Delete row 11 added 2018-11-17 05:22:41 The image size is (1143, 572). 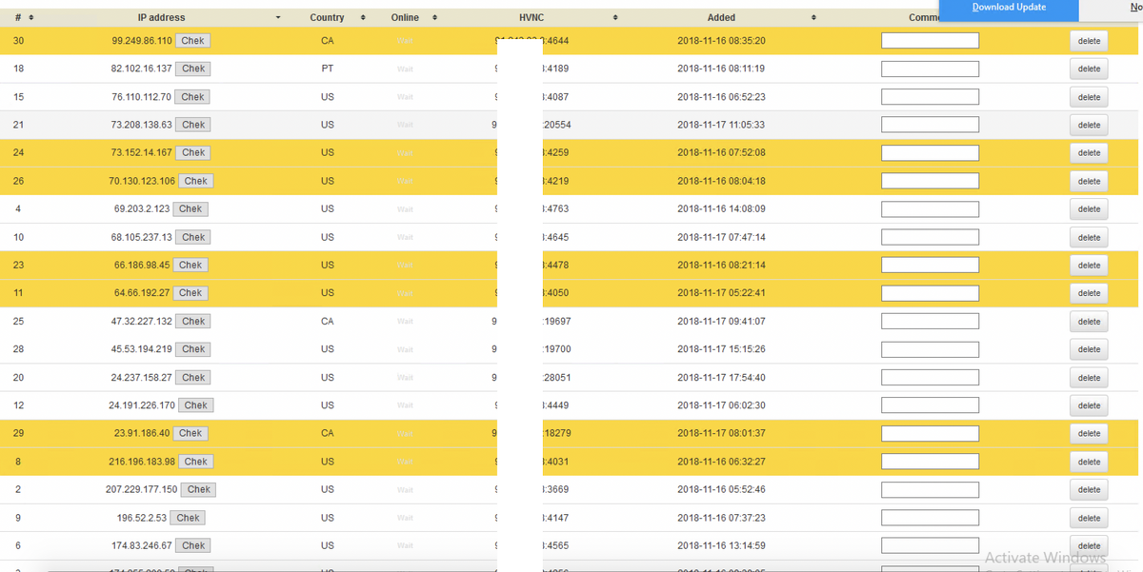tap(1089, 293)
